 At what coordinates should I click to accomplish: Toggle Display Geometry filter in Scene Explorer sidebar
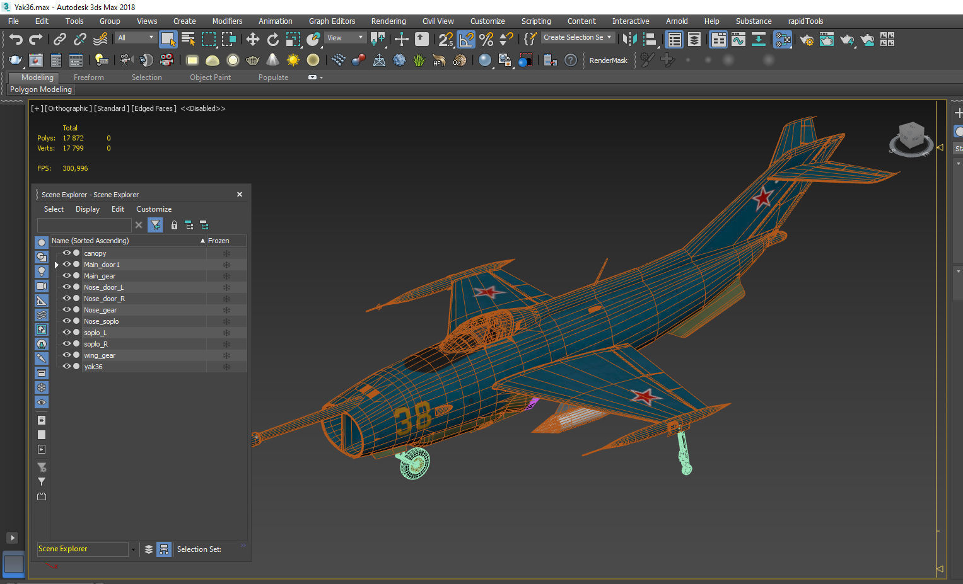click(x=42, y=242)
